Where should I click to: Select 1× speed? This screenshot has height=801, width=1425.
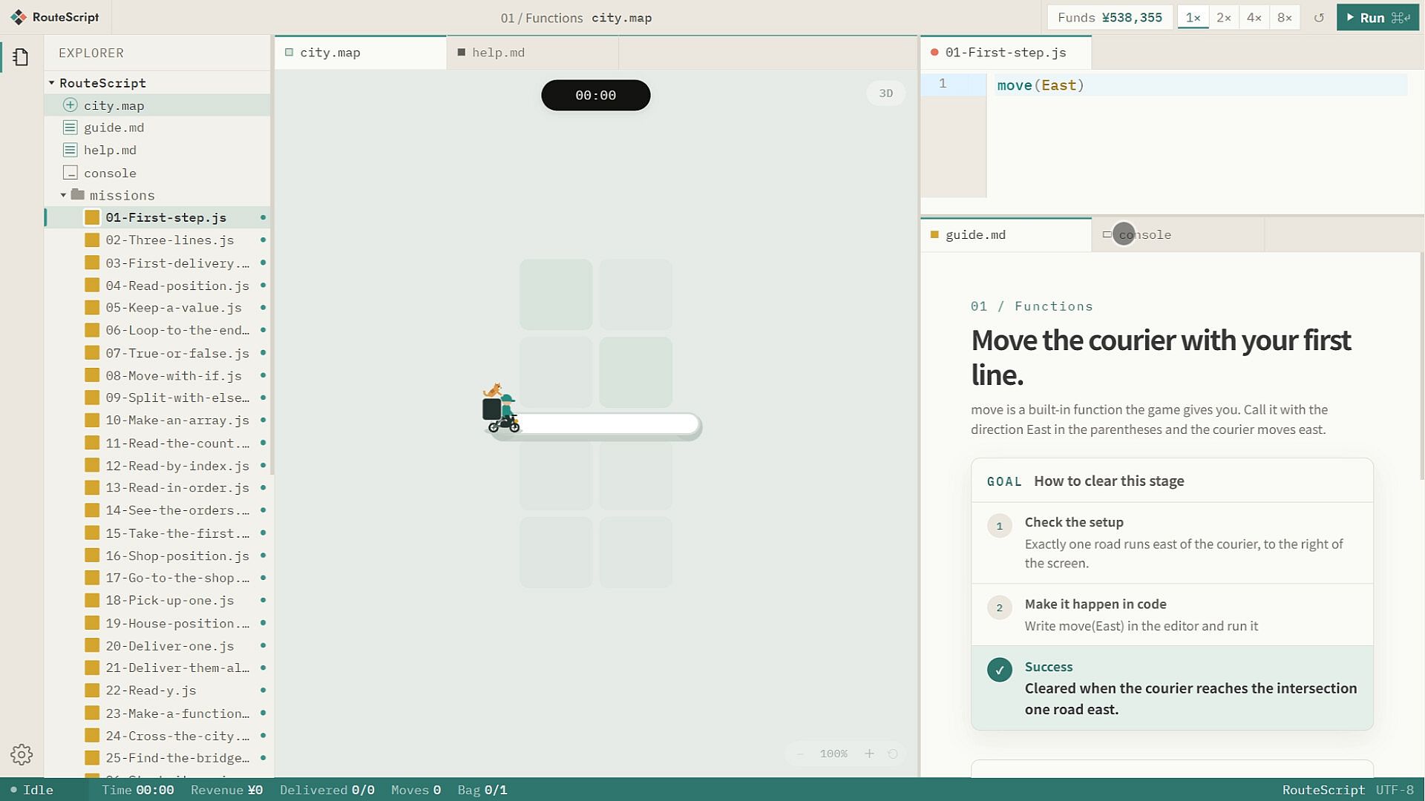pos(1193,17)
